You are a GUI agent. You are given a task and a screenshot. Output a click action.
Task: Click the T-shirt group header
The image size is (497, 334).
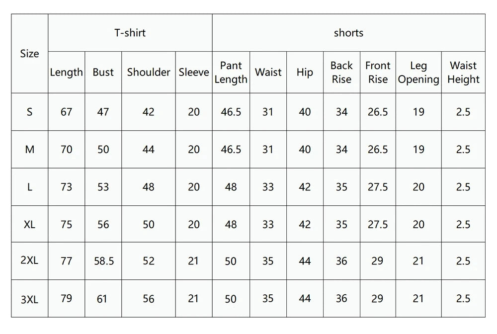pyautogui.click(x=130, y=33)
